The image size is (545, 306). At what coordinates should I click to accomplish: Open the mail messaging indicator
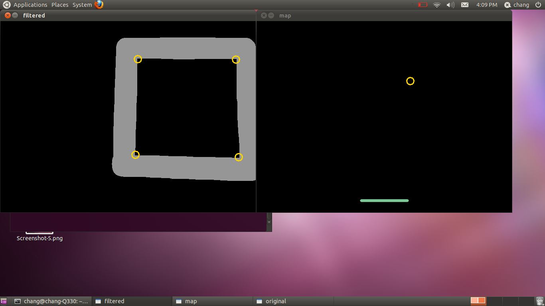coord(465,5)
